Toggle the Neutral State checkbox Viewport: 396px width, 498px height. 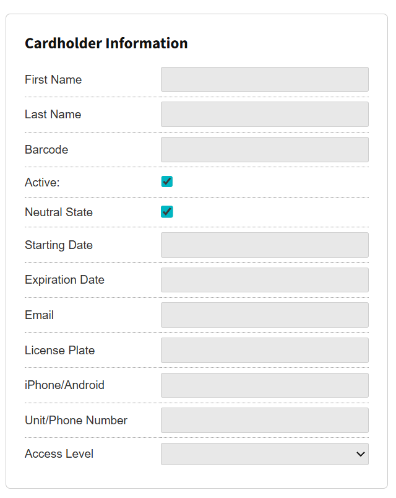click(x=166, y=212)
